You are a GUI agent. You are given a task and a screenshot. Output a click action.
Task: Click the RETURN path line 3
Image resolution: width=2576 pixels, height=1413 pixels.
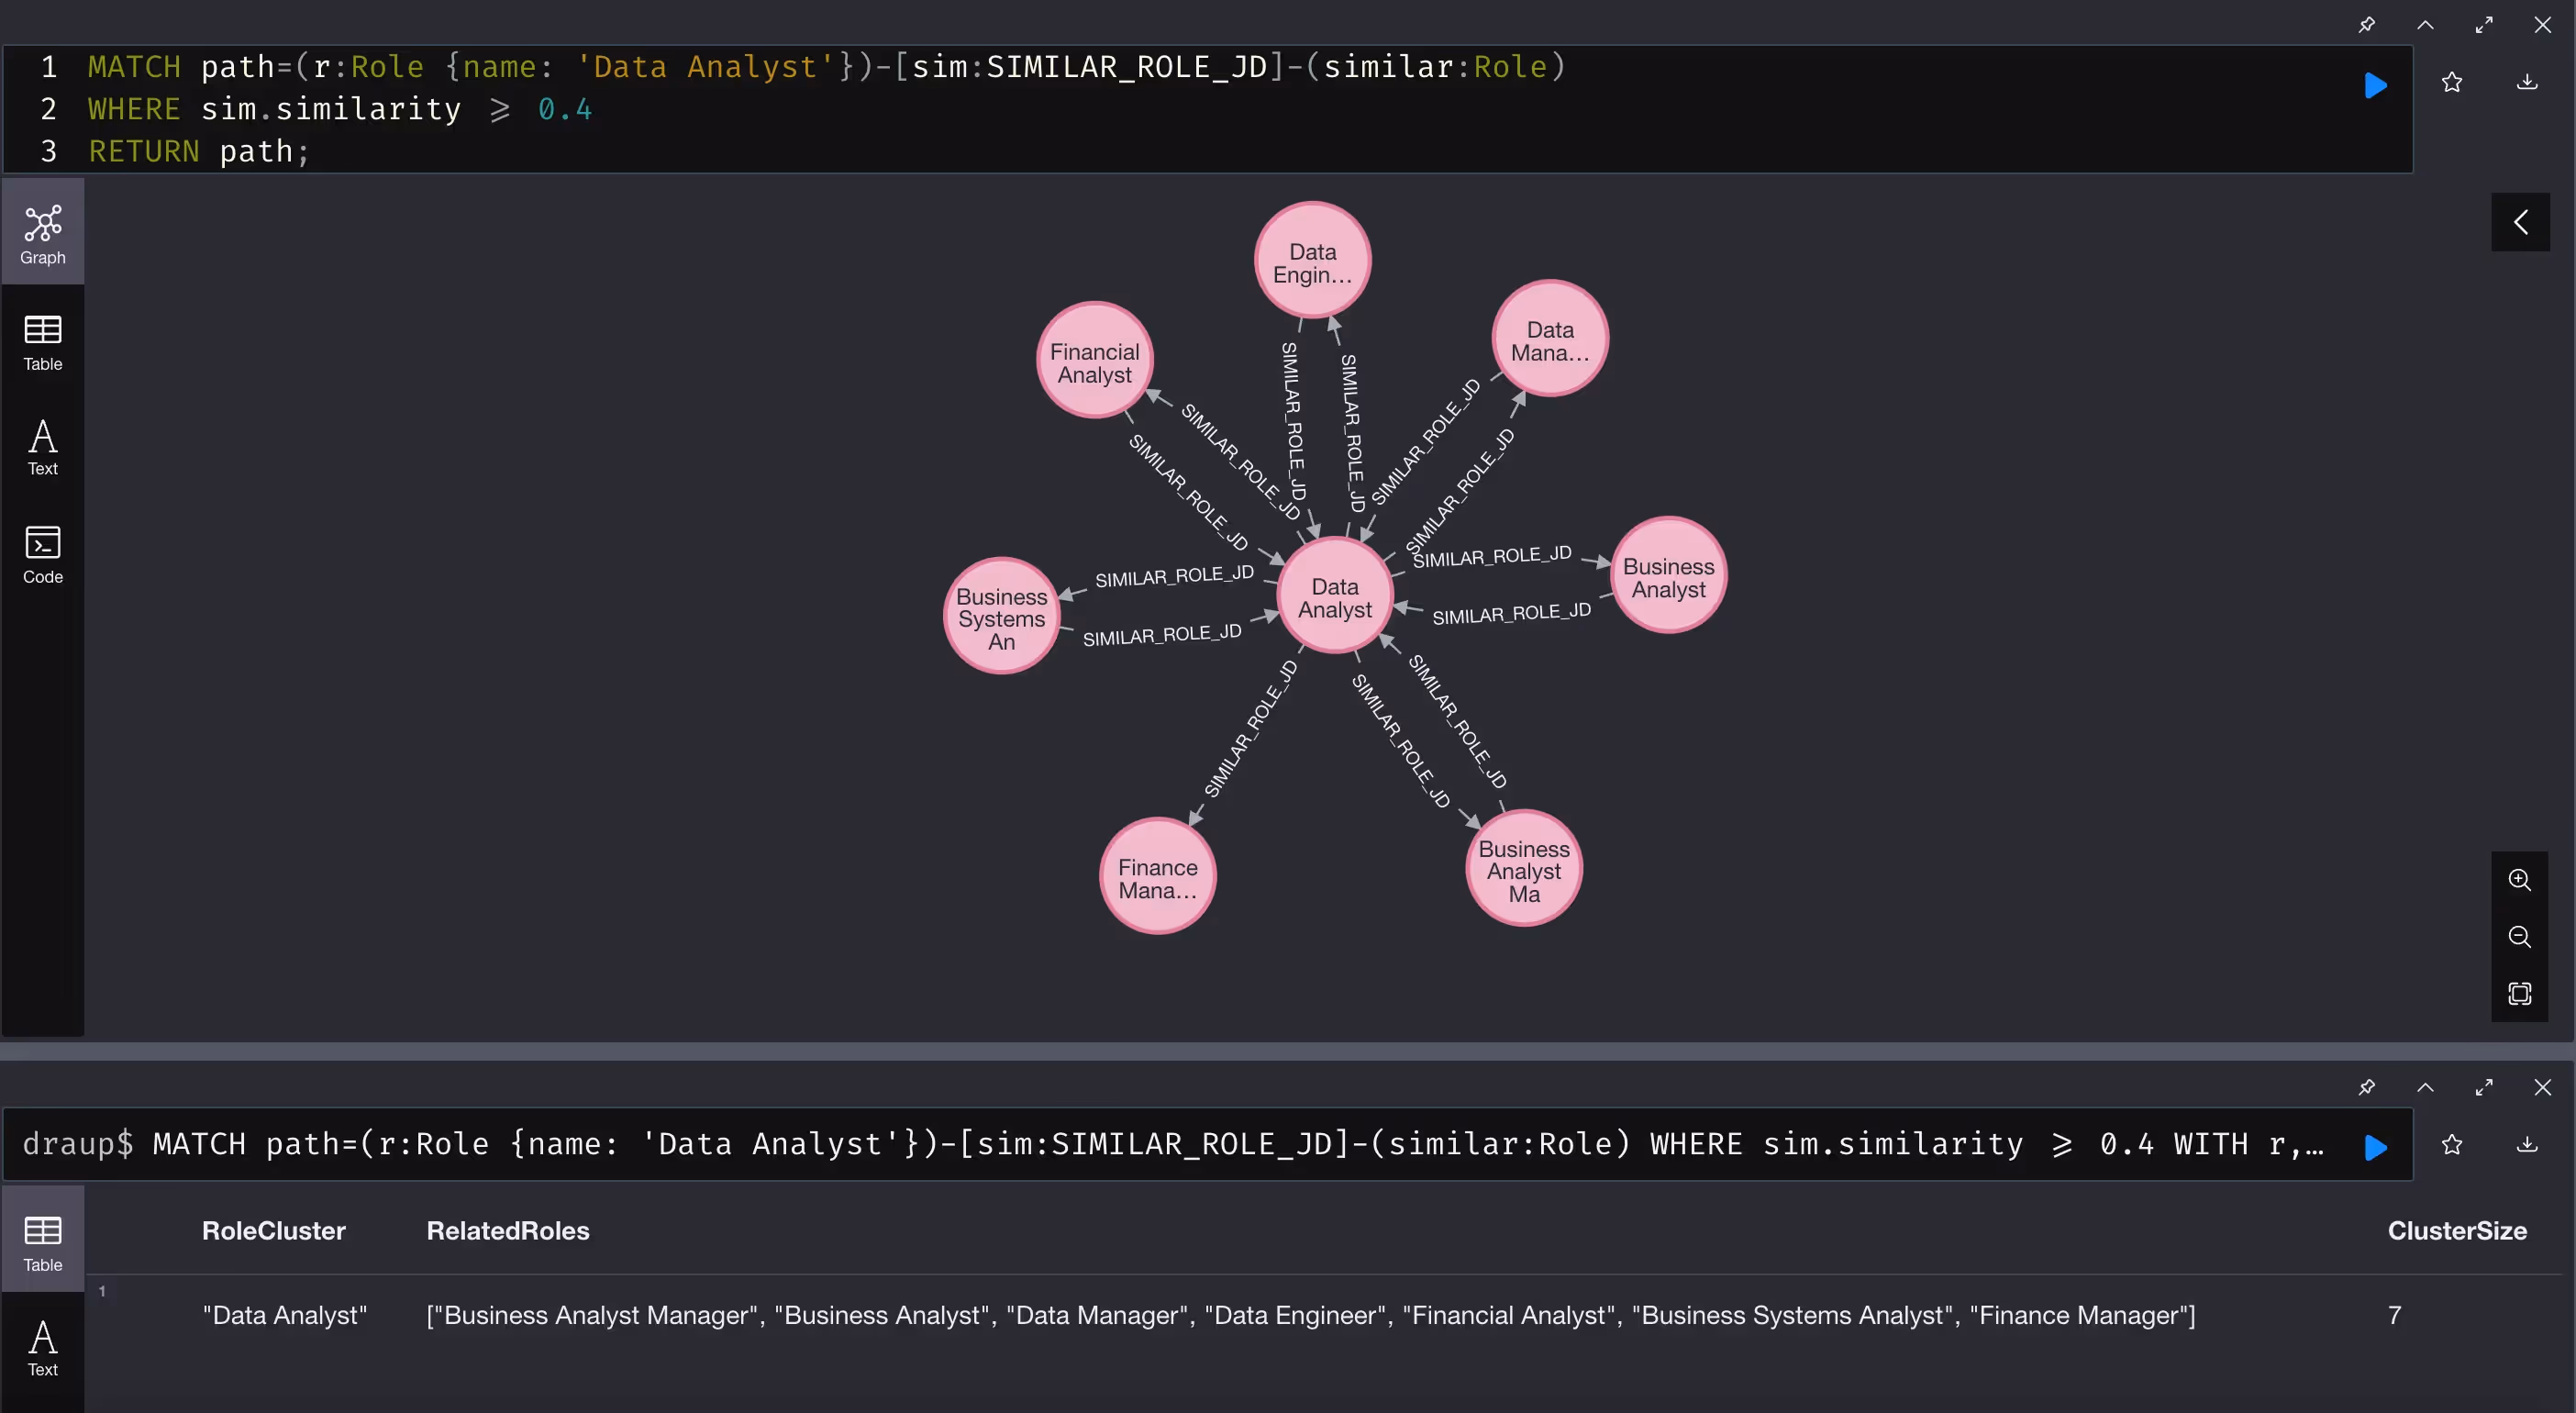pyautogui.click(x=199, y=151)
